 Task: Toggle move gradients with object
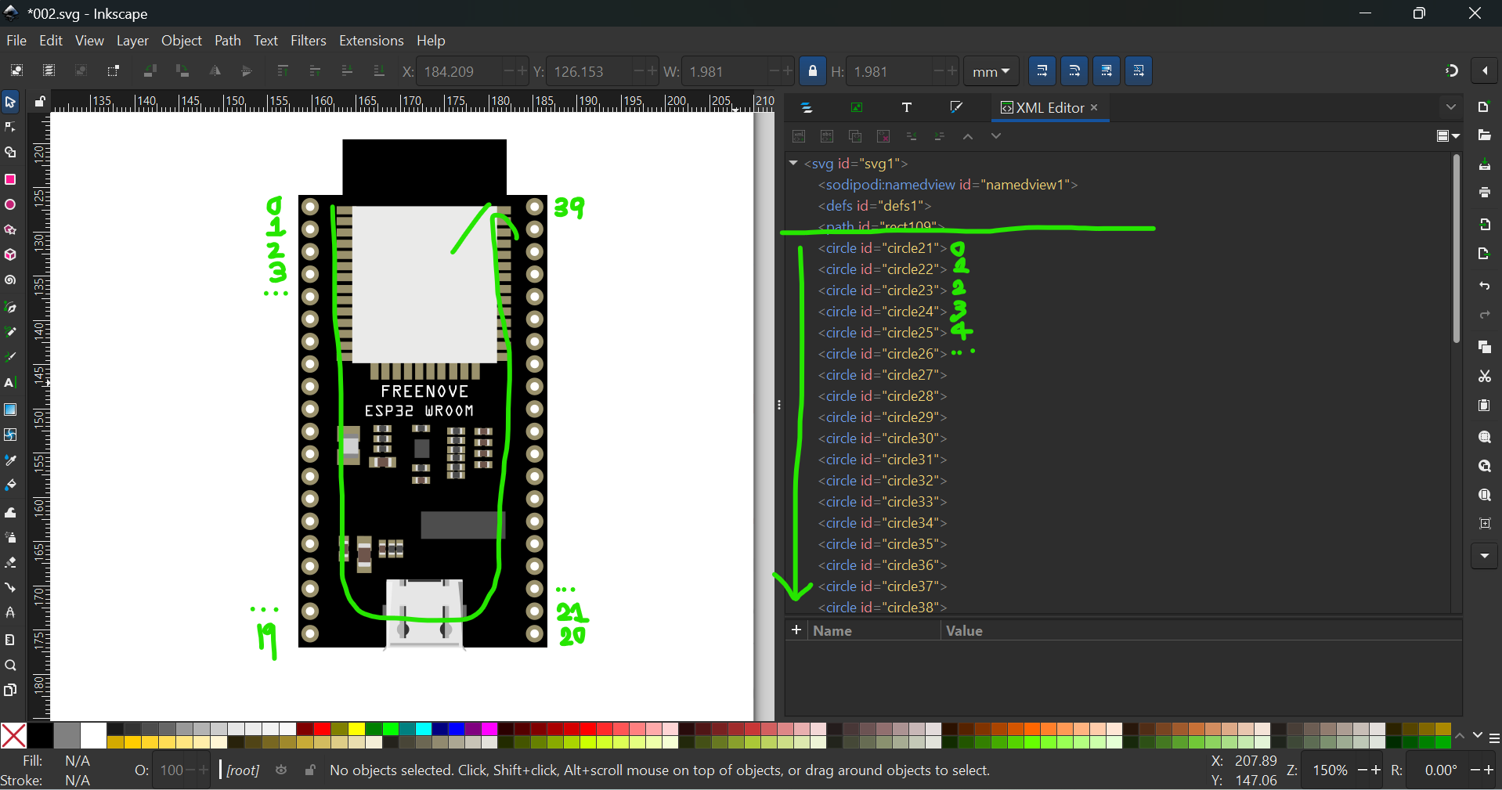tap(1107, 71)
